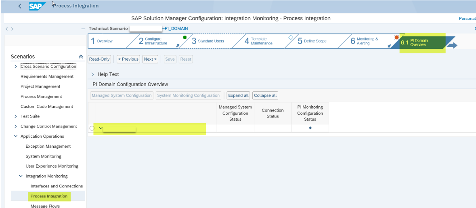This screenshot has width=476, height=208.
Task: Open Interfaces and Connections item
Action: click(x=57, y=186)
